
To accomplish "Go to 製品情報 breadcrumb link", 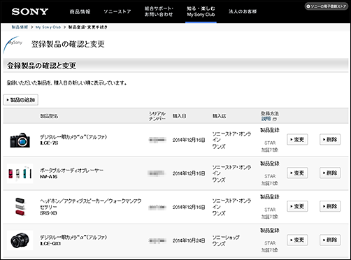I will (20, 27).
